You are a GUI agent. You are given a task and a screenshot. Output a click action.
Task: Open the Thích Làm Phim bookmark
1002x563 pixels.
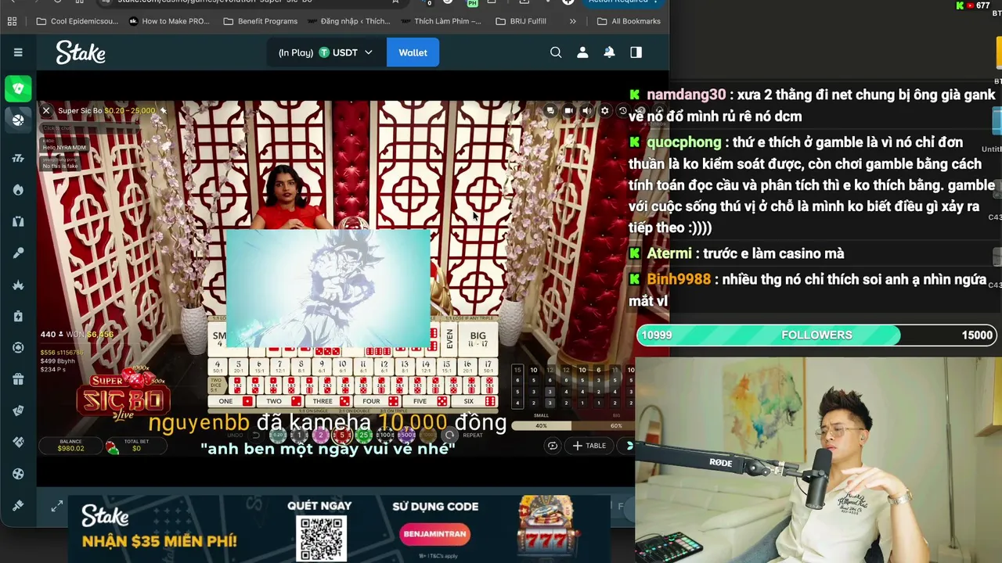tap(441, 21)
